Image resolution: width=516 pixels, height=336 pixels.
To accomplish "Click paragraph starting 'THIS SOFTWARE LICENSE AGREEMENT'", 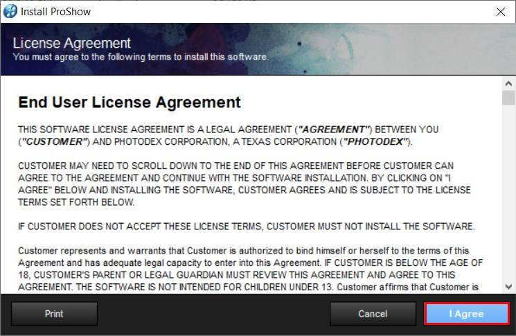I will click(229, 136).
